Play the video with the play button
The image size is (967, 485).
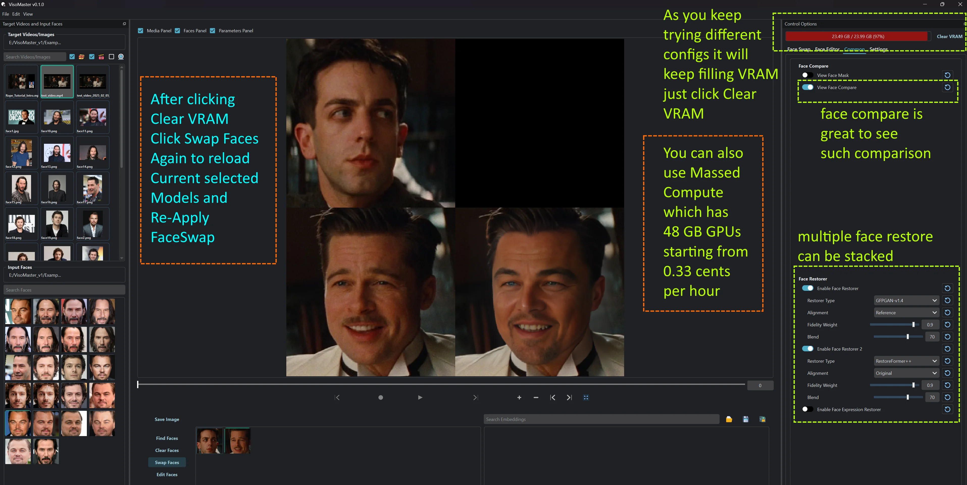[x=420, y=397]
